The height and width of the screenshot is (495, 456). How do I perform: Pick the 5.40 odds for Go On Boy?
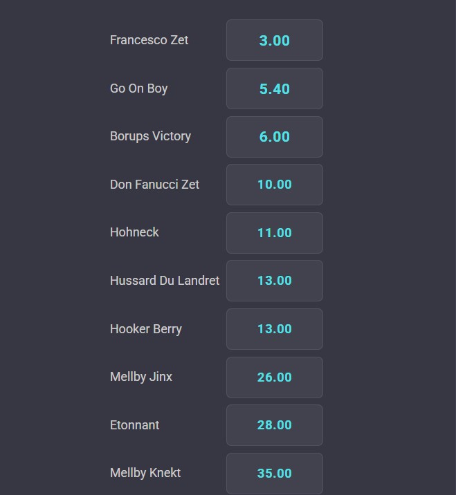[x=275, y=88]
